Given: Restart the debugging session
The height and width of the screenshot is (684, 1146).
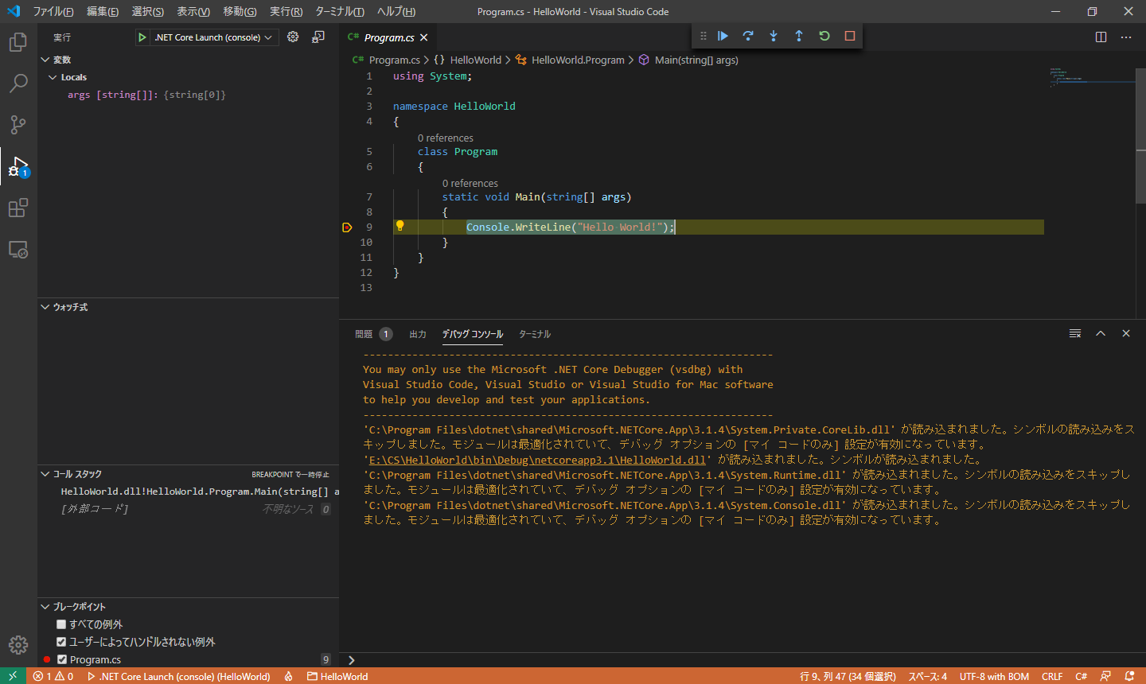Looking at the screenshot, I should (x=824, y=36).
